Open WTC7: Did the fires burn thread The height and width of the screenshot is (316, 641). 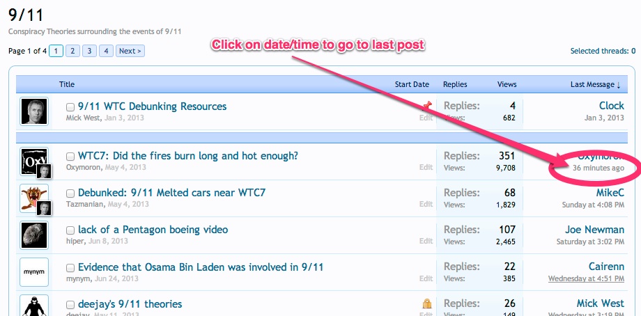pyautogui.click(x=188, y=156)
